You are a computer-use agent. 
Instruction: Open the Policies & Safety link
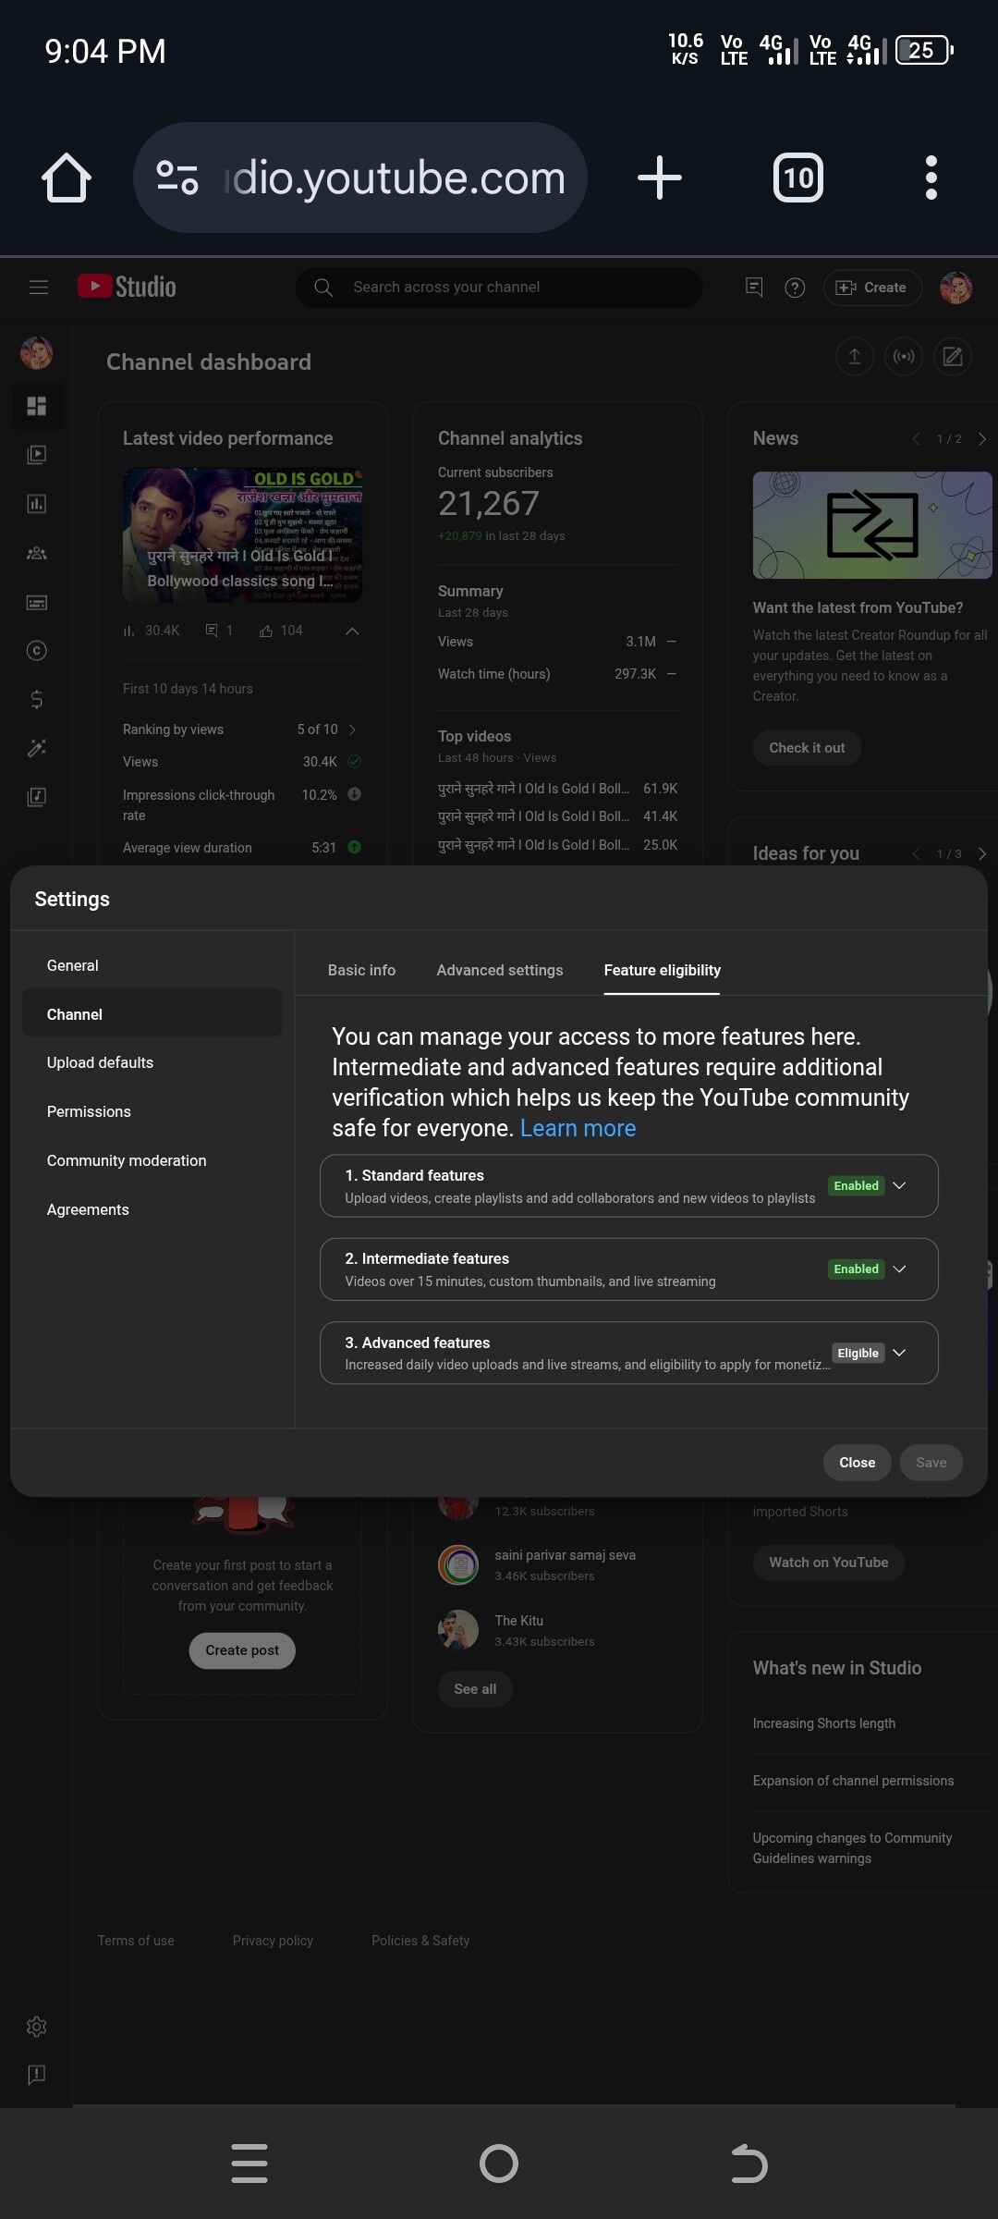[x=420, y=1941]
